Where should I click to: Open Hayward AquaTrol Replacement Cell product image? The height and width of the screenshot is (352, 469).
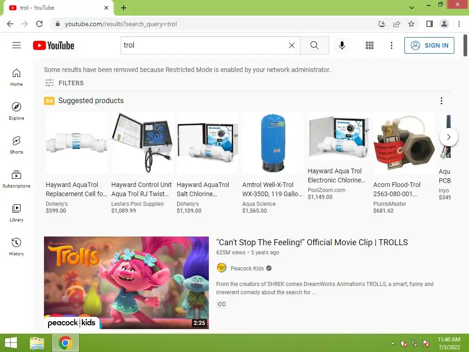76,143
